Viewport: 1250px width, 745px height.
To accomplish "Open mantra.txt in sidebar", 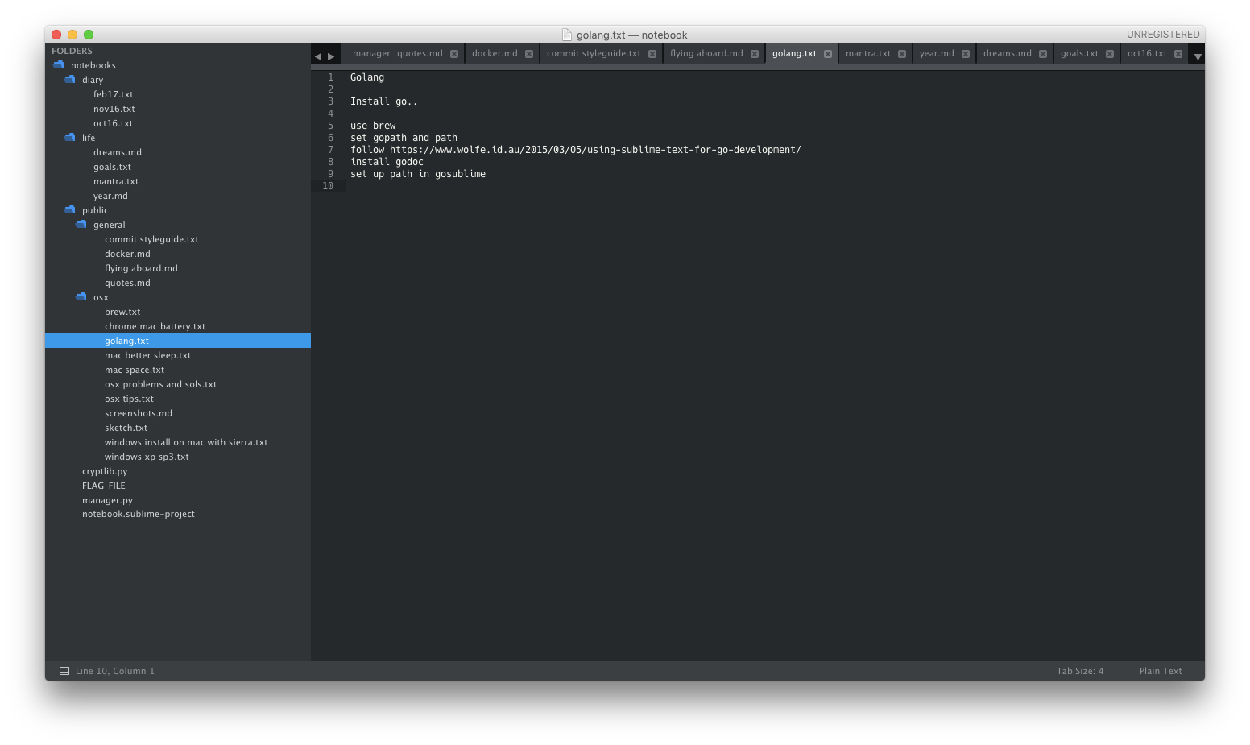I will point(116,181).
